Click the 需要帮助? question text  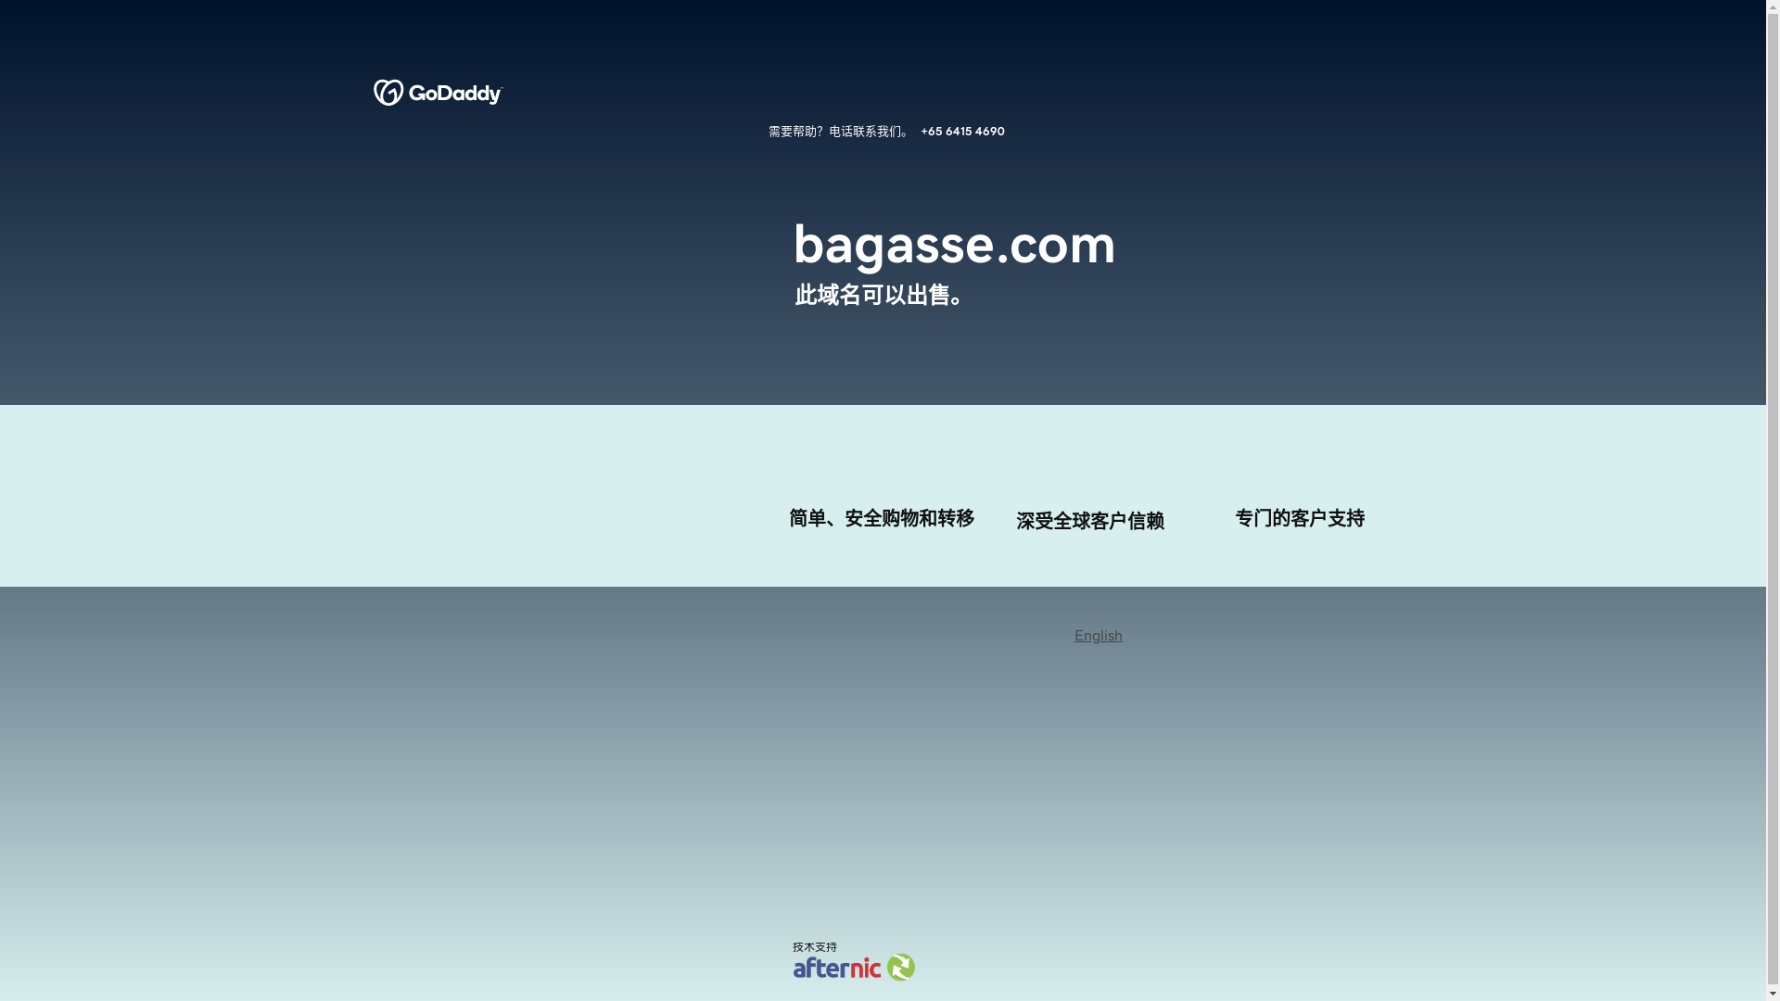795,132
